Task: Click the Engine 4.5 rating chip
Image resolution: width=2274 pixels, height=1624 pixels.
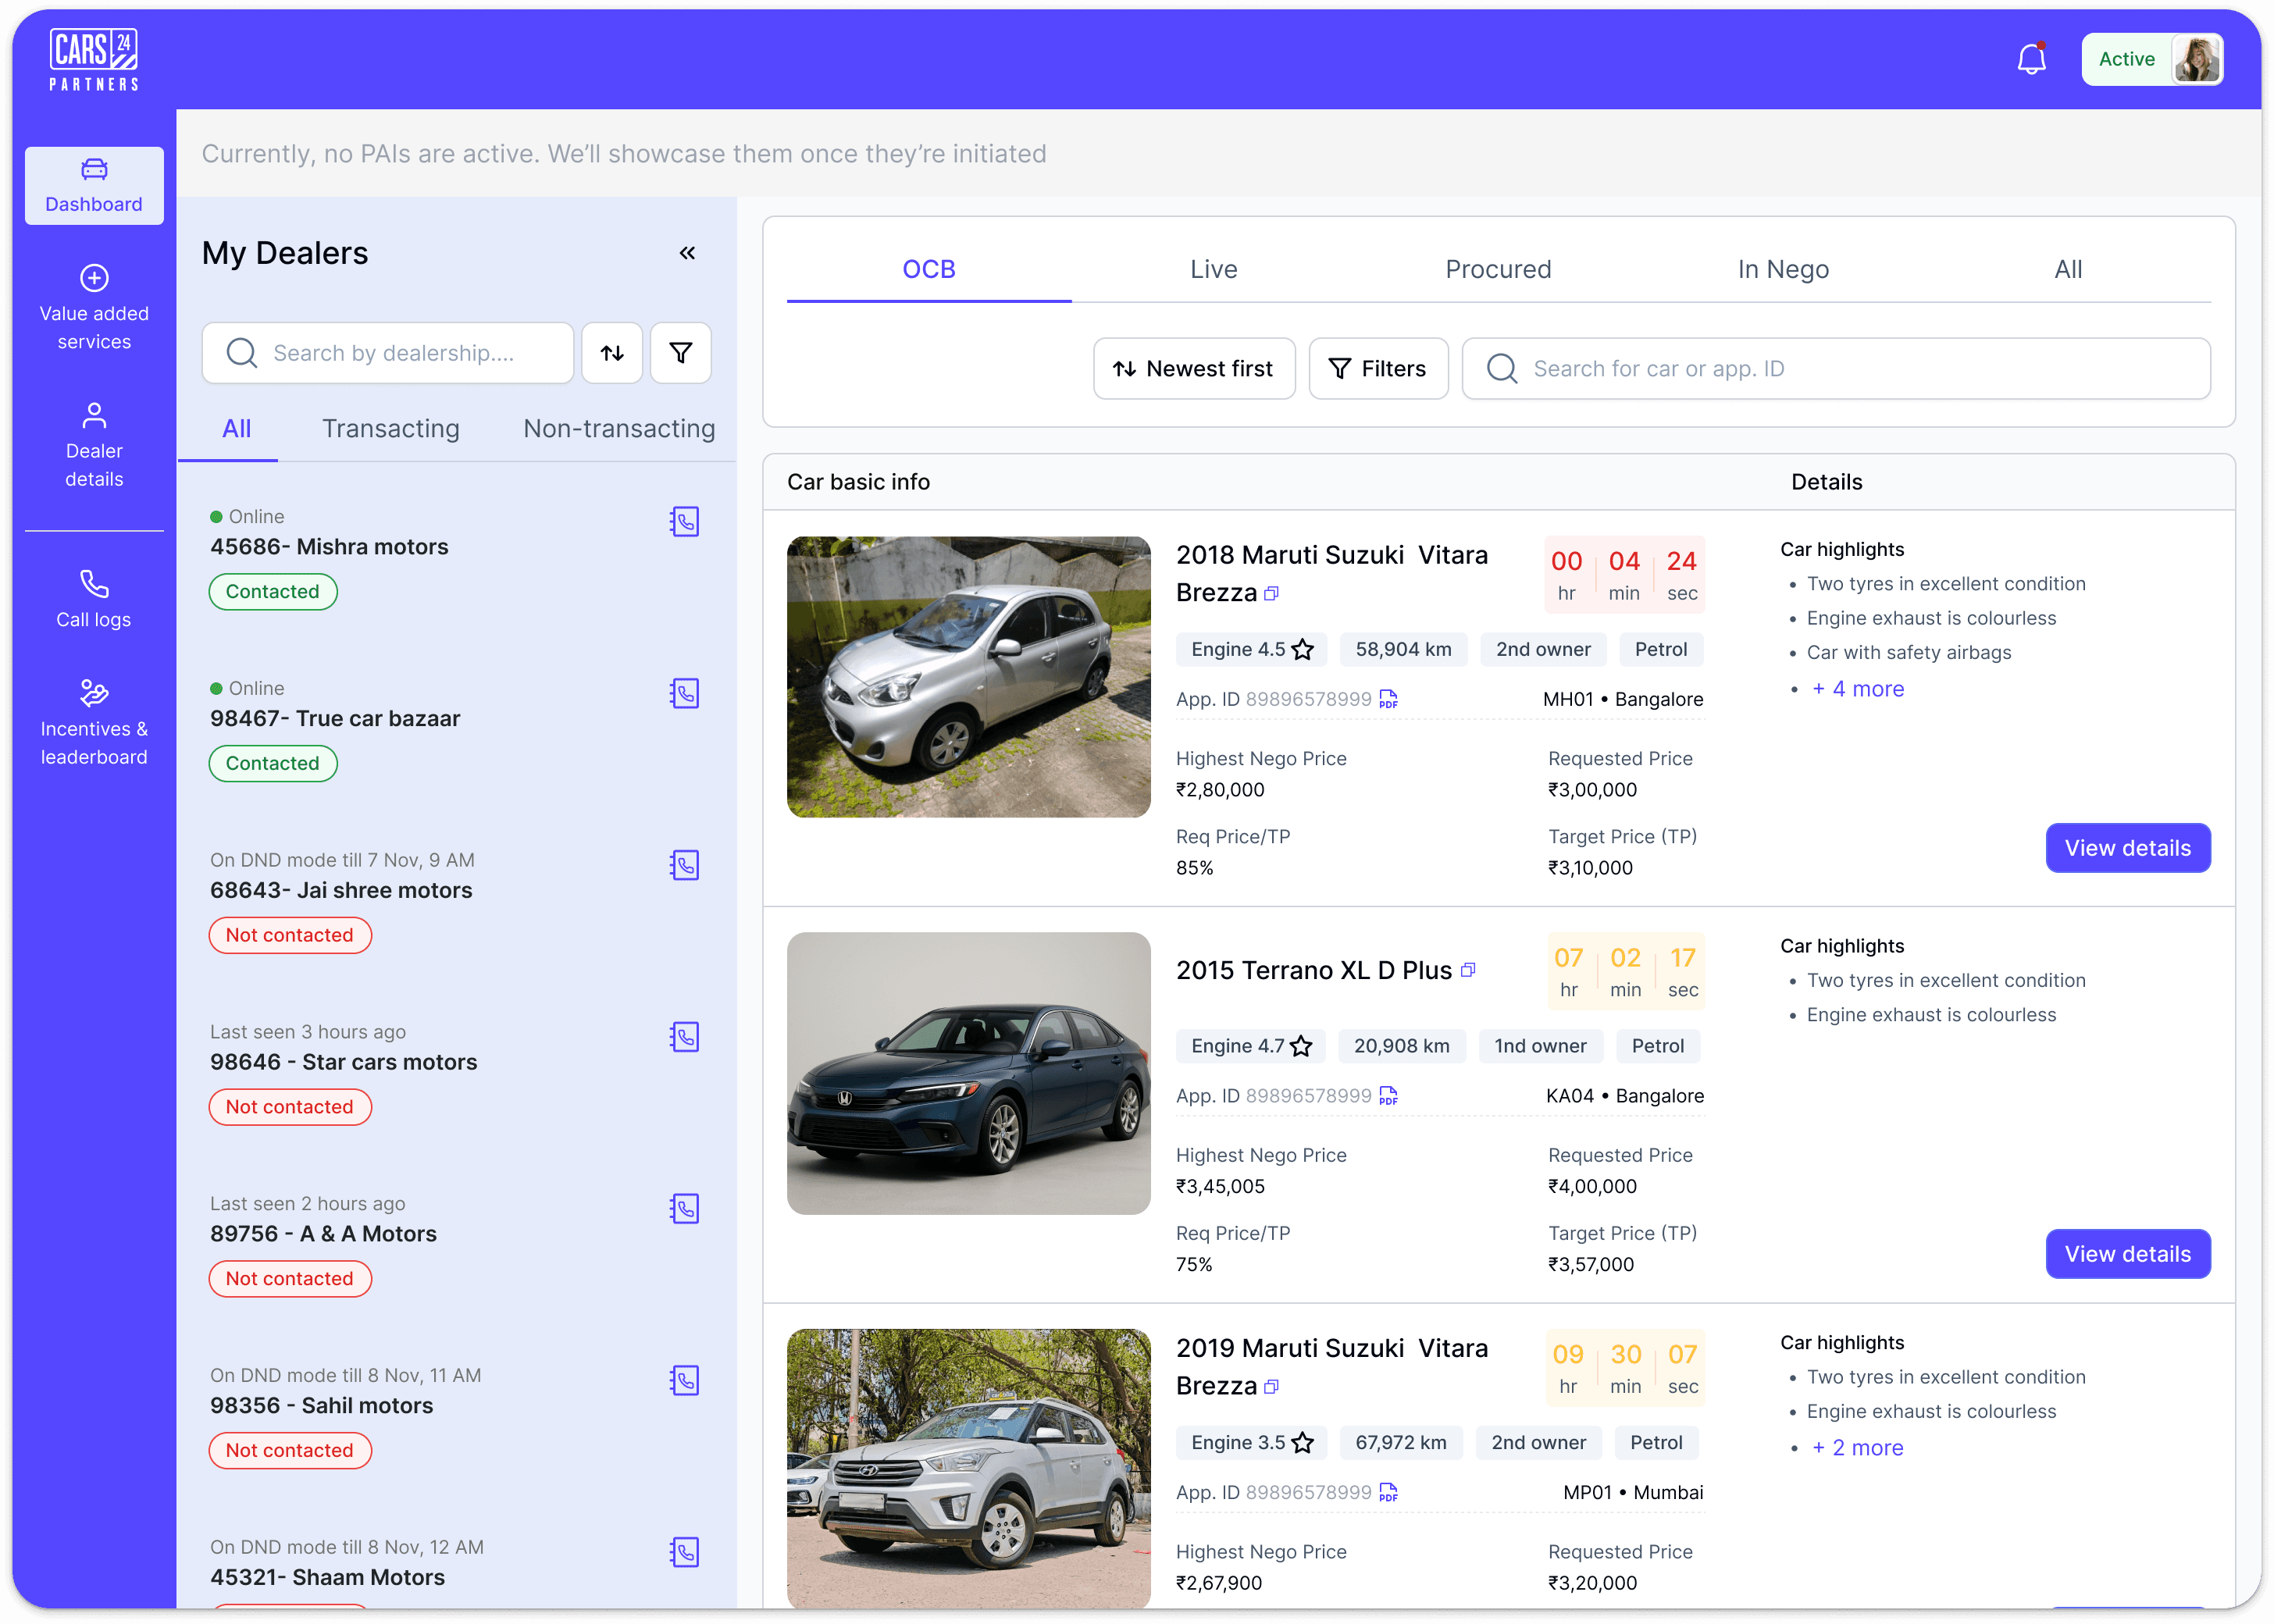Action: click(x=1252, y=650)
